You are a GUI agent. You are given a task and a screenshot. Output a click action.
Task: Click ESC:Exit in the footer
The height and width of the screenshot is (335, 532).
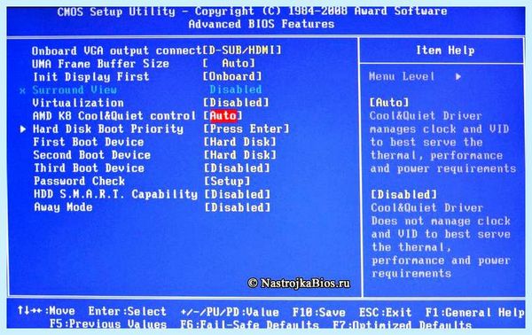(x=386, y=312)
